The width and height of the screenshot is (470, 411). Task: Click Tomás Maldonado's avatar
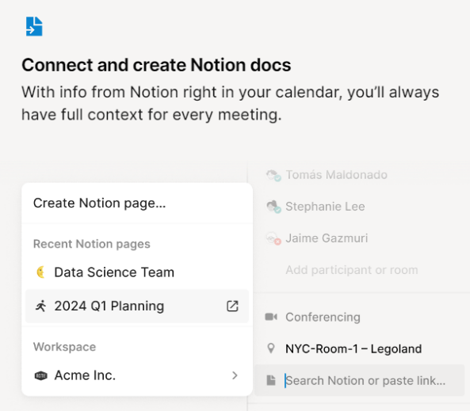273,175
